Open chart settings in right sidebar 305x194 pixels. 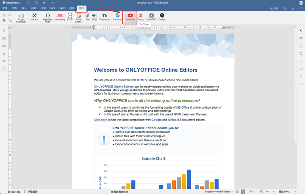pyautogui.click(x=301, y=69)
